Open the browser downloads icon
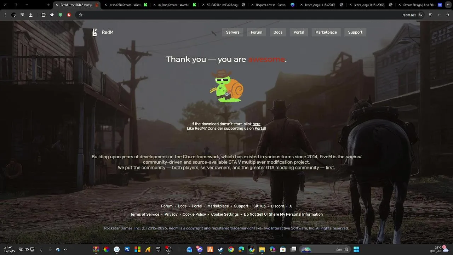 pyautogui.click(x=30, y=15)
